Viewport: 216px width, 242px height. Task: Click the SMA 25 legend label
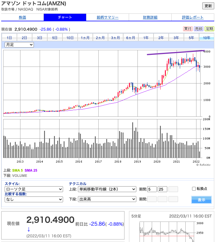(x=31, y=170)
